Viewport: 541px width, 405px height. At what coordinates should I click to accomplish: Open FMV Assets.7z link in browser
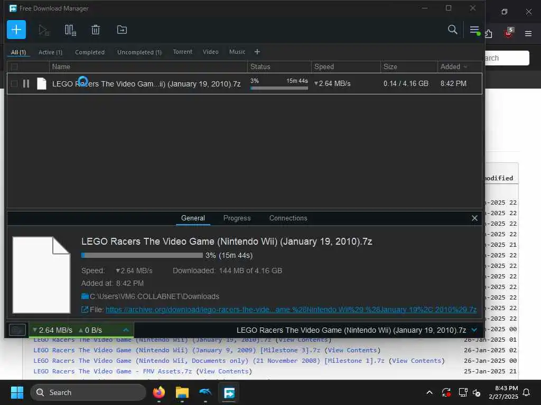coord(113,371)
